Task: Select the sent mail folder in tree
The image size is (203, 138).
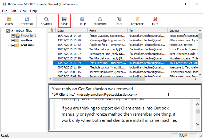Action: pos(27,45)
